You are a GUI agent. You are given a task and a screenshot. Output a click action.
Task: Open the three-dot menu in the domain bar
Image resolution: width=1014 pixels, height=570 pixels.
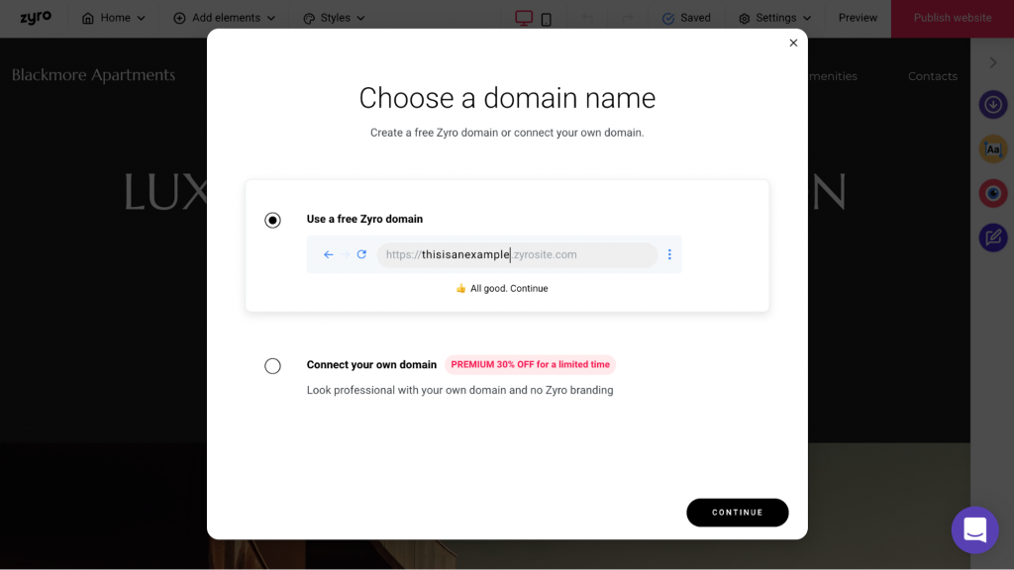[669, 254]
